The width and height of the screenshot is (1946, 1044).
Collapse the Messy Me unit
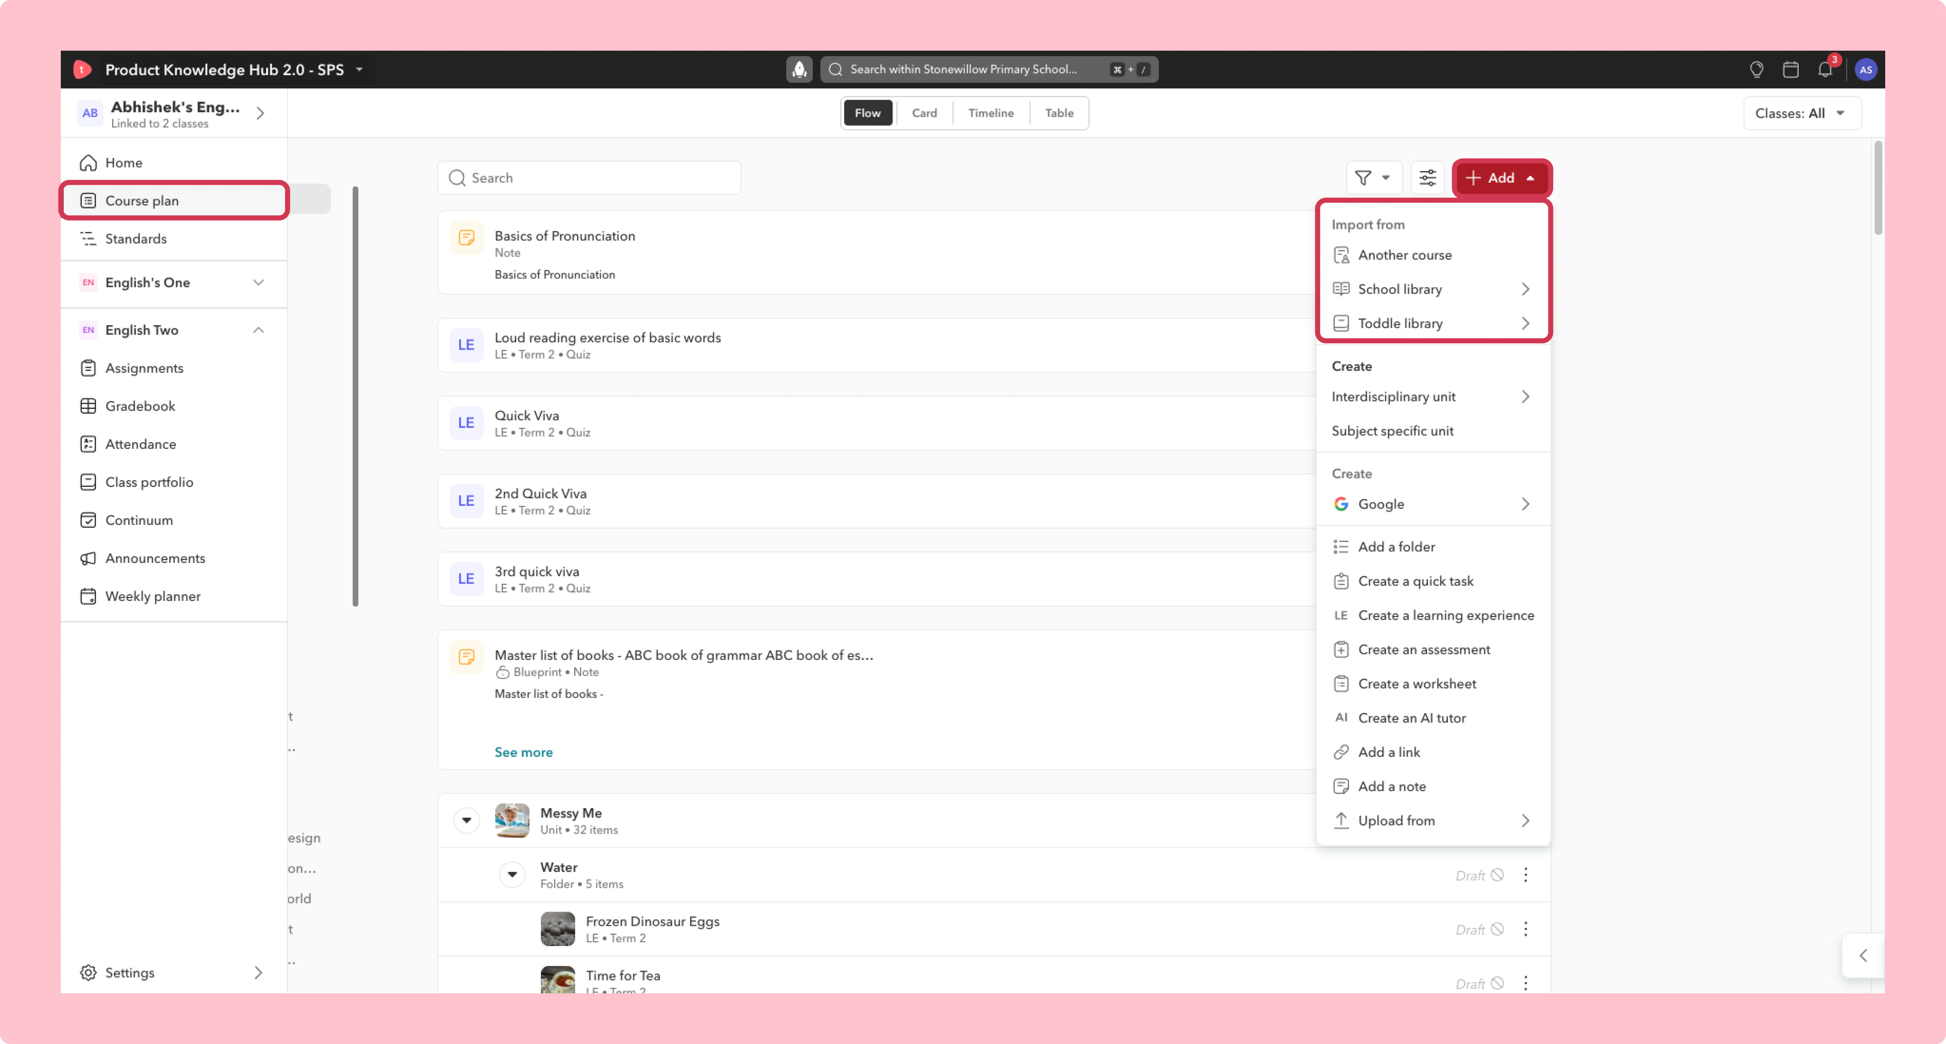pyautogui.click(x=467, y=820)
